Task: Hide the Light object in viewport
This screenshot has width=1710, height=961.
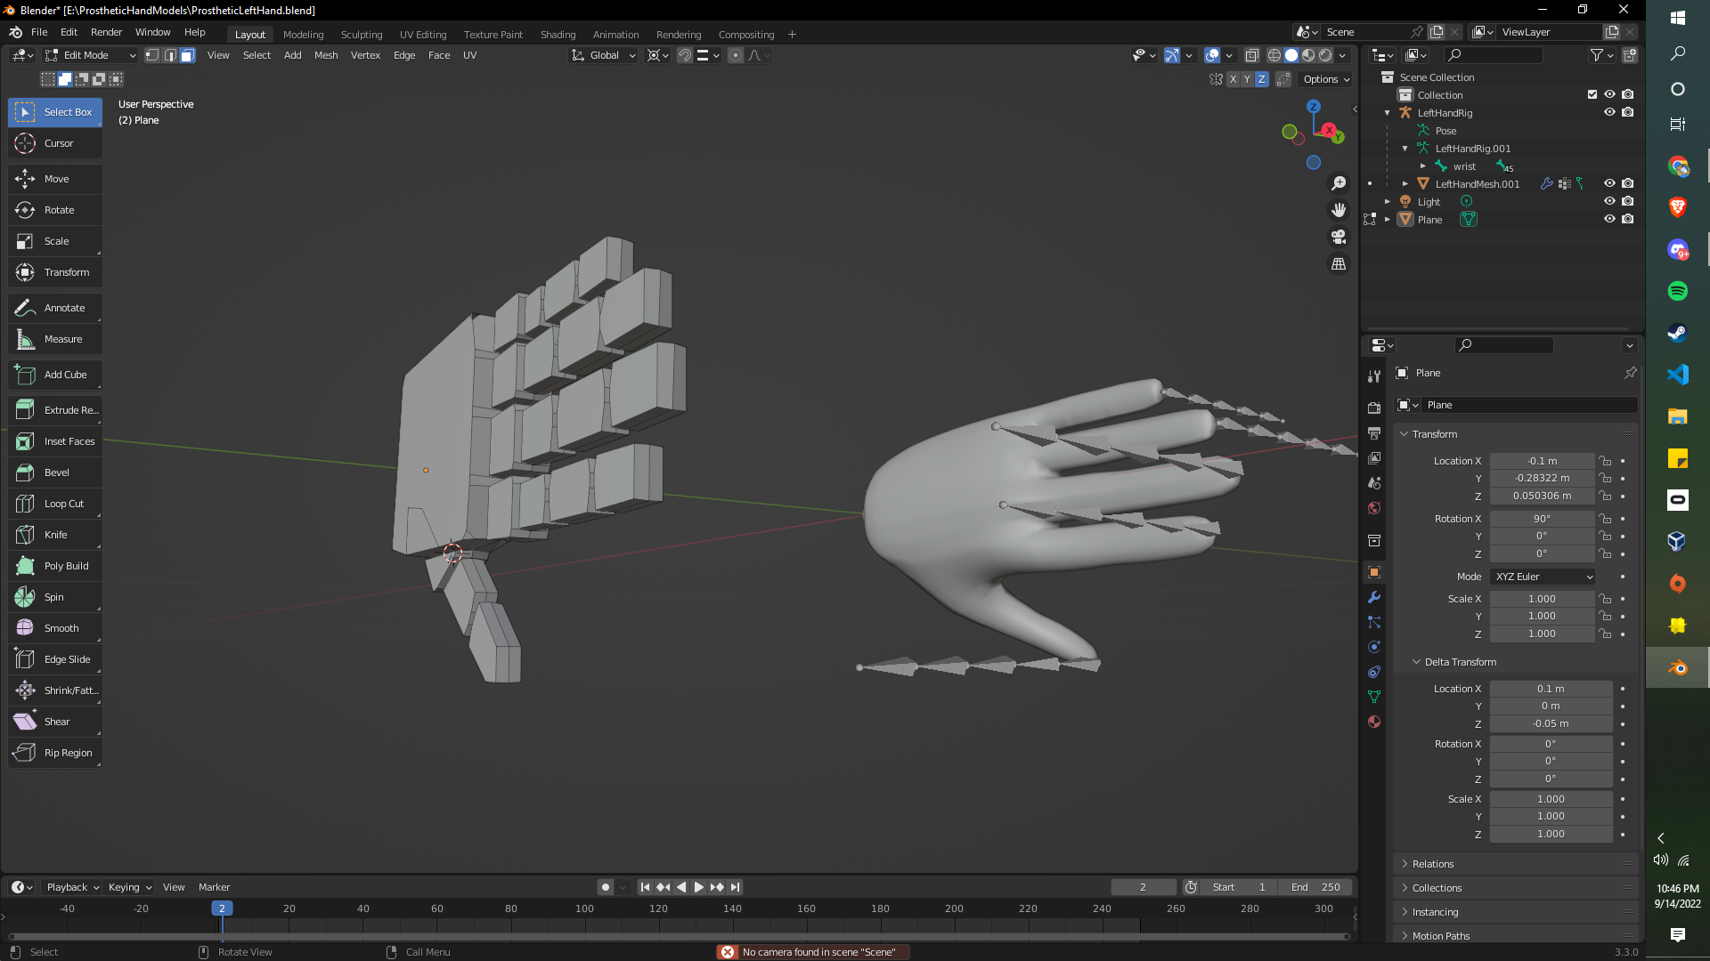Action: [x=1609, y=201]
